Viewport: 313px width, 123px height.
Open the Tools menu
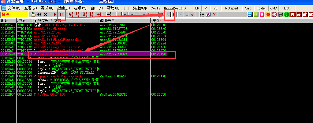click(x=155, y=8)
